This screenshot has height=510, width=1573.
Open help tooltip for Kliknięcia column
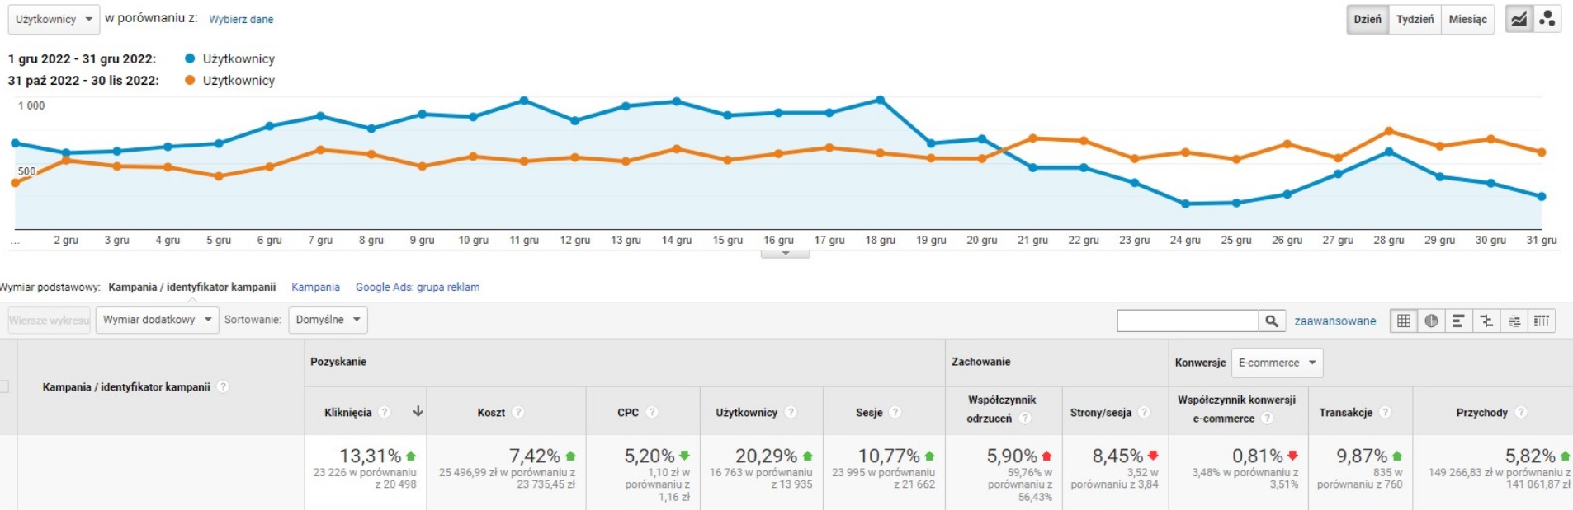(x=385, y=413)
